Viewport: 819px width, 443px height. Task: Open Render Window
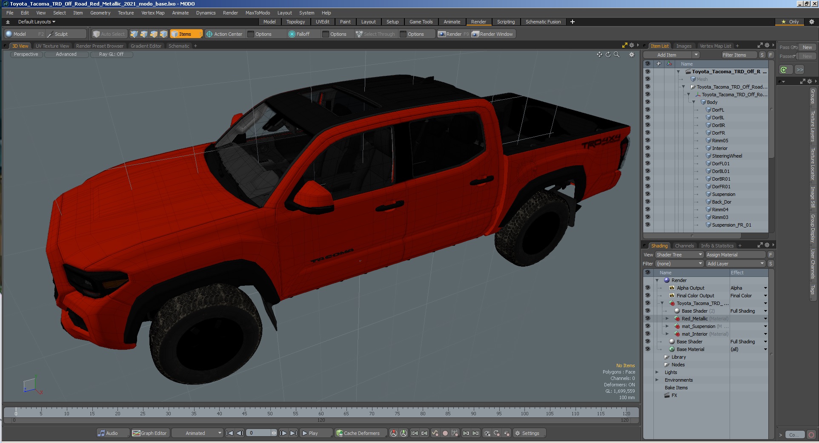click(x=493, y=34)
